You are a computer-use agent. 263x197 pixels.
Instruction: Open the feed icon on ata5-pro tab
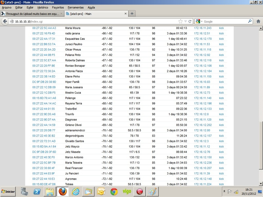pos(67,14)
